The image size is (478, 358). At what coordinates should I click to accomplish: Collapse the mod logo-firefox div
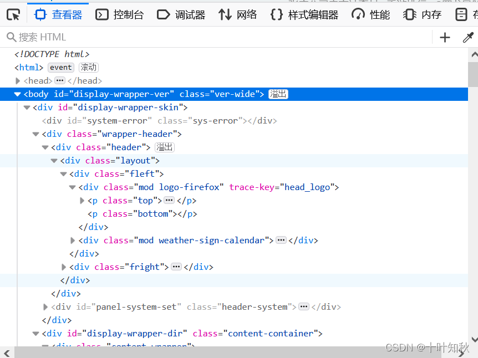73,187
